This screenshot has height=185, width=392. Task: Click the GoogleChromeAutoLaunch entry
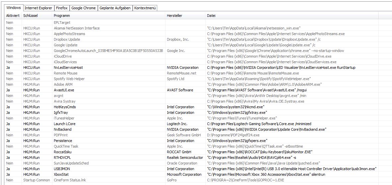(x=108, y=51)
